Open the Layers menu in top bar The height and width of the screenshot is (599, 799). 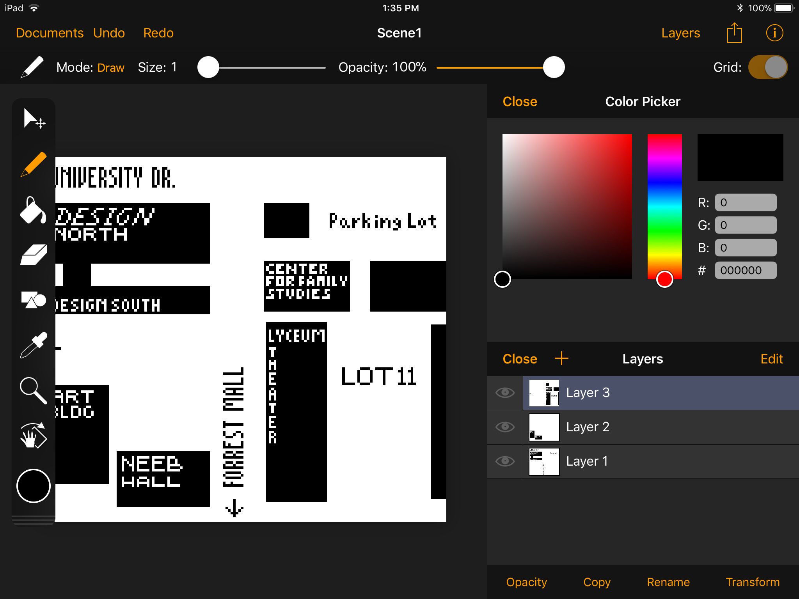(680, 33)
